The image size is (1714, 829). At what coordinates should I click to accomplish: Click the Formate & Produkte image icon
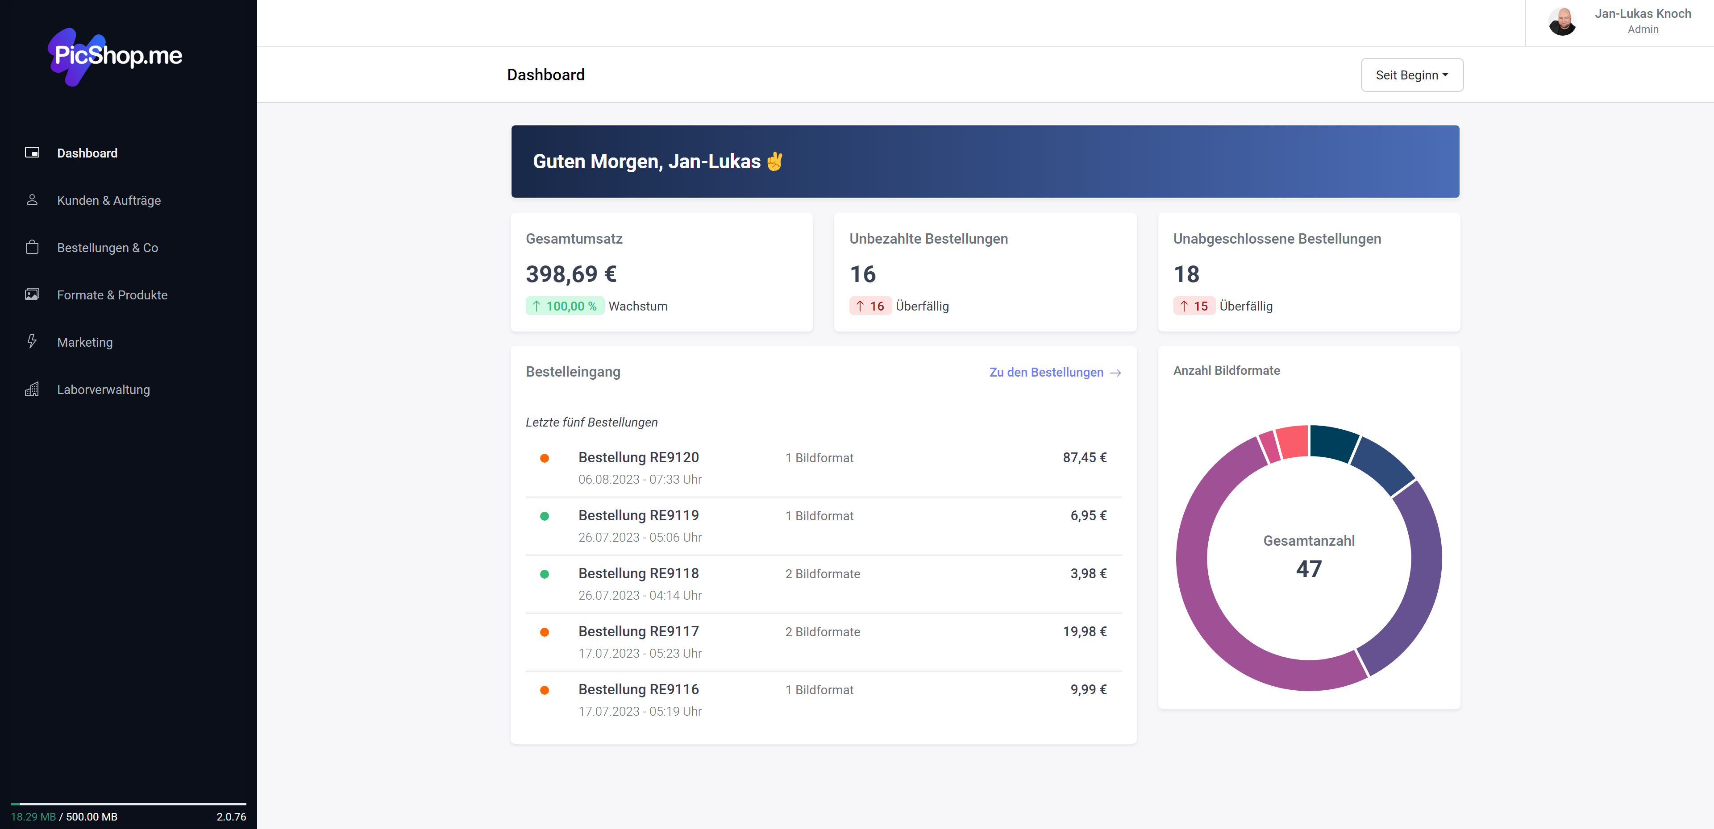(32, 294)
